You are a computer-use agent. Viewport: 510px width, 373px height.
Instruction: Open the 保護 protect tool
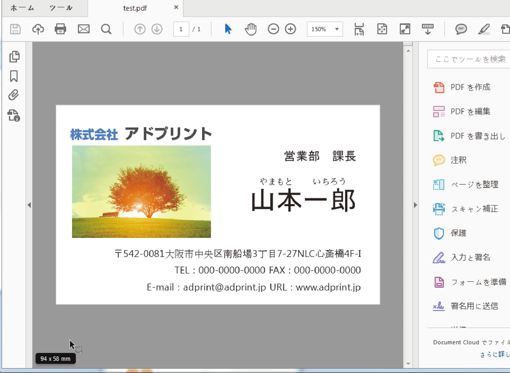pyautogui.click(x=450, y=233)
